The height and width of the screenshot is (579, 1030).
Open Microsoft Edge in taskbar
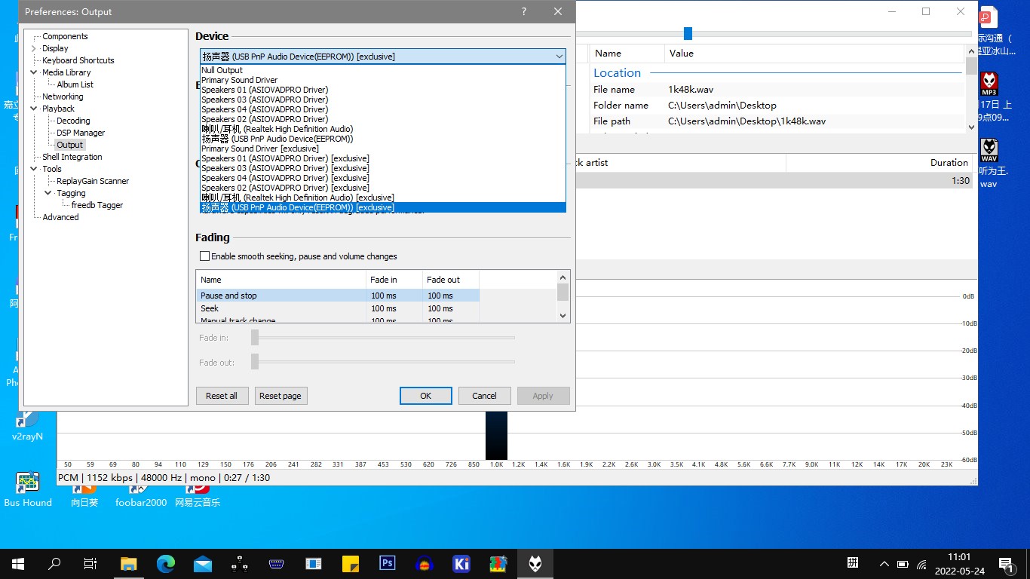(166, 564)
